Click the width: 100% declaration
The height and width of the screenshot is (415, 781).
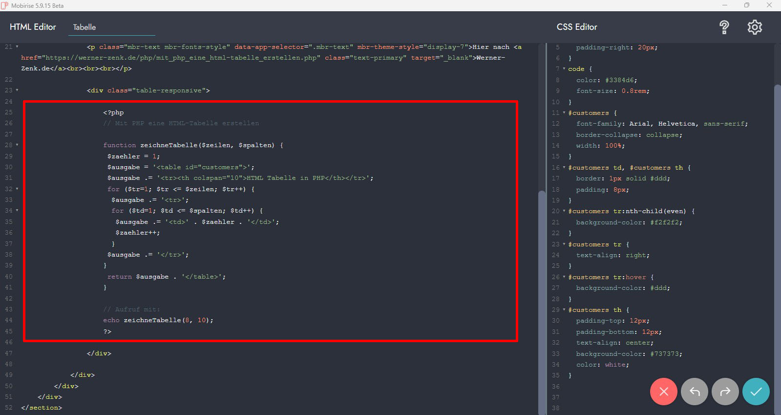click(x=600, y=146)
